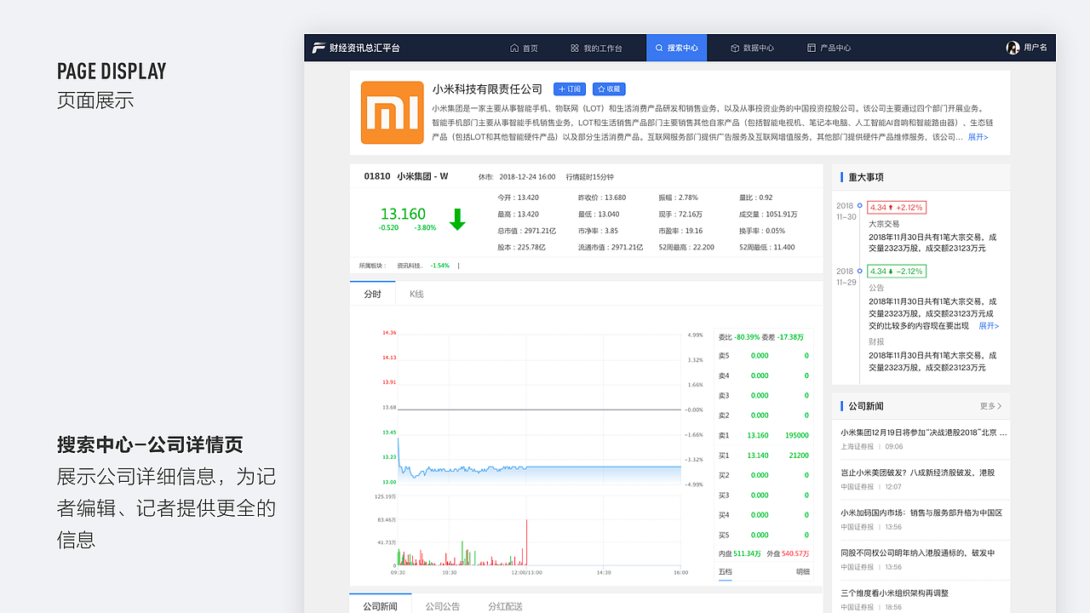This screenshot has width=1090, height=613.
Task: Click the 内盘 511.34万 value
Action: click(x=739, y=553)
